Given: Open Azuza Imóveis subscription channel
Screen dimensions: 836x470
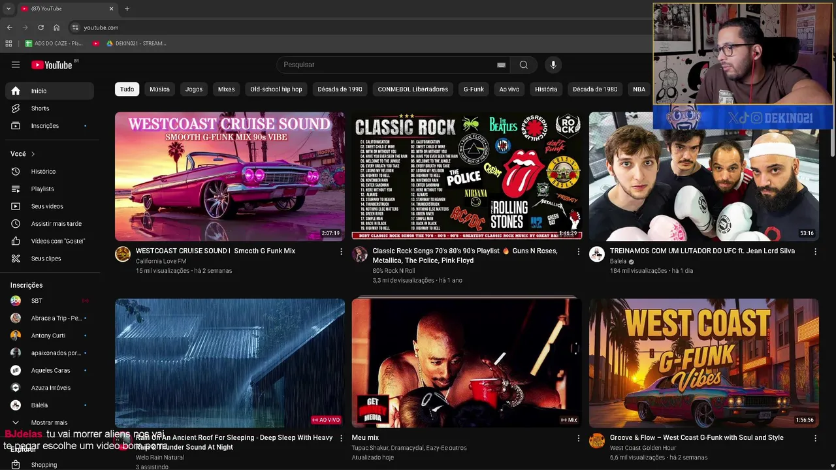Looking at the screenshot, I should tap(50, 388).
